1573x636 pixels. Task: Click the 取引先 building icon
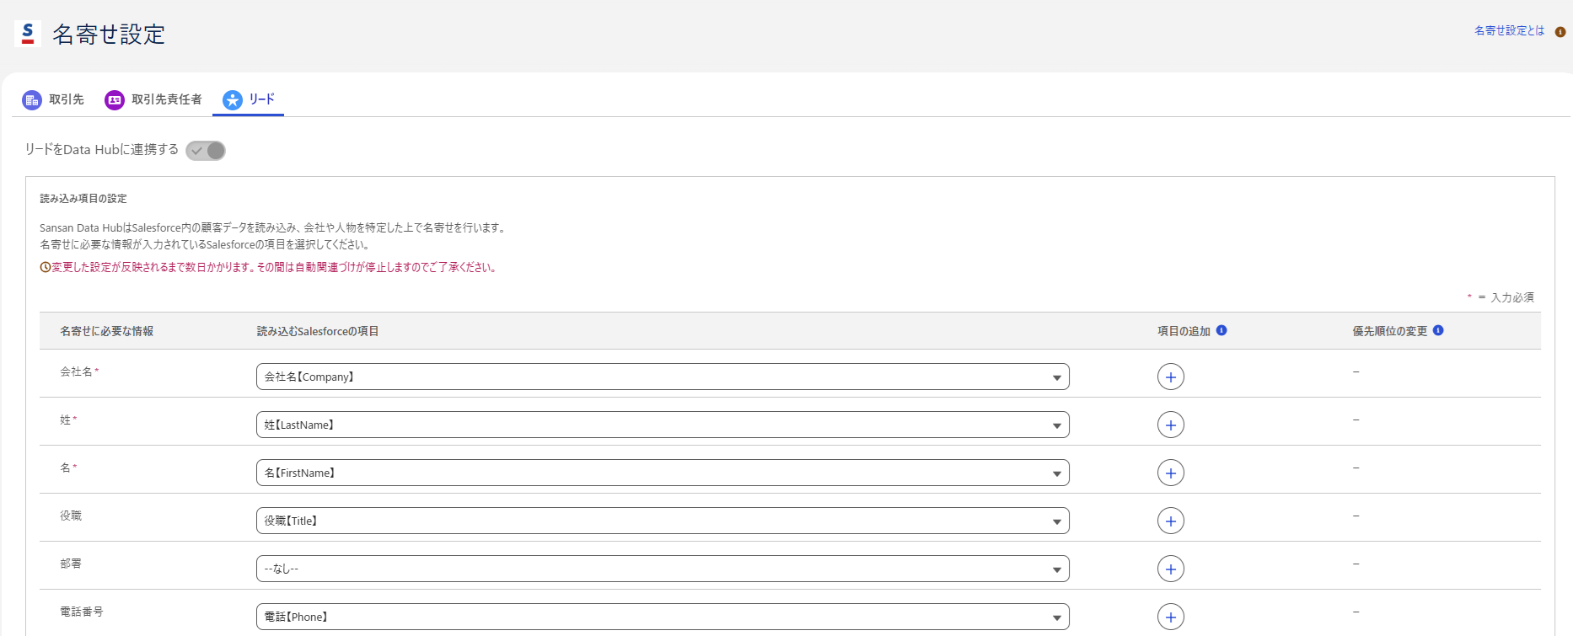click(x=32, y=100)
